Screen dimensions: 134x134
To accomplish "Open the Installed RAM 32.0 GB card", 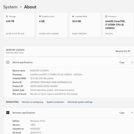I will click(x=85, y=25).
